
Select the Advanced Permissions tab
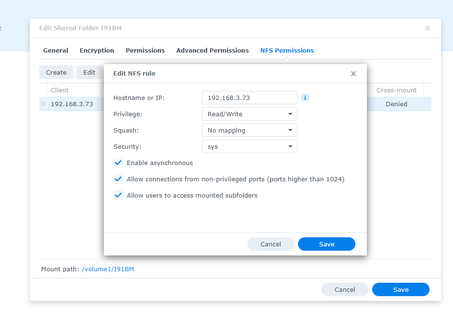pyautogui.click(x=212, y=51)
